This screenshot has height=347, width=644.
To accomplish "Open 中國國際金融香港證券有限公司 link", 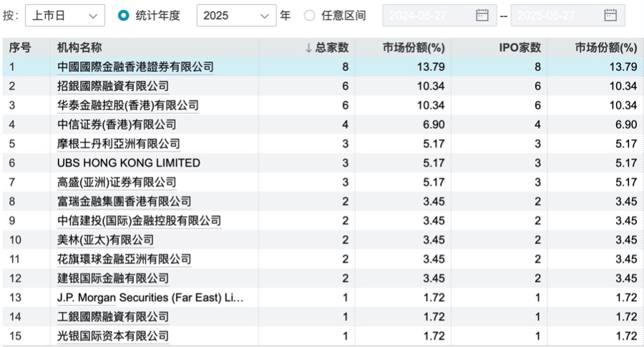I will coord(135,67).
